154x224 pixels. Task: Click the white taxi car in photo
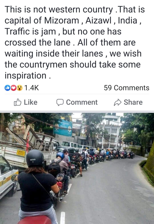coord(8,177)
